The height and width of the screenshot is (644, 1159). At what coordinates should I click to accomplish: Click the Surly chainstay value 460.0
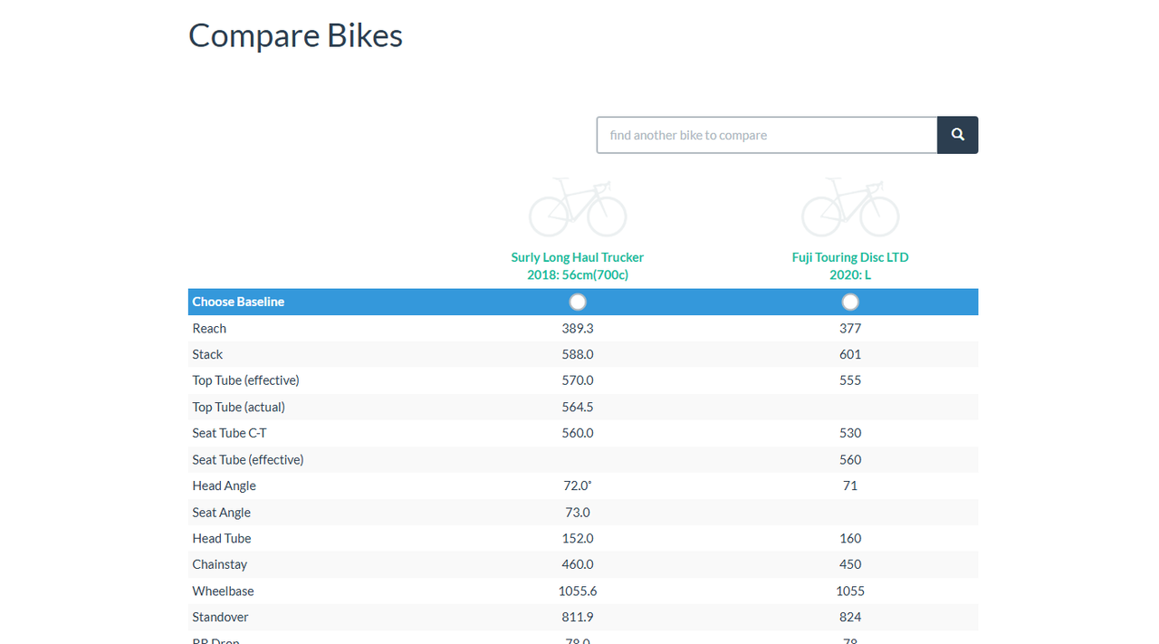click(x=578, y=564)
